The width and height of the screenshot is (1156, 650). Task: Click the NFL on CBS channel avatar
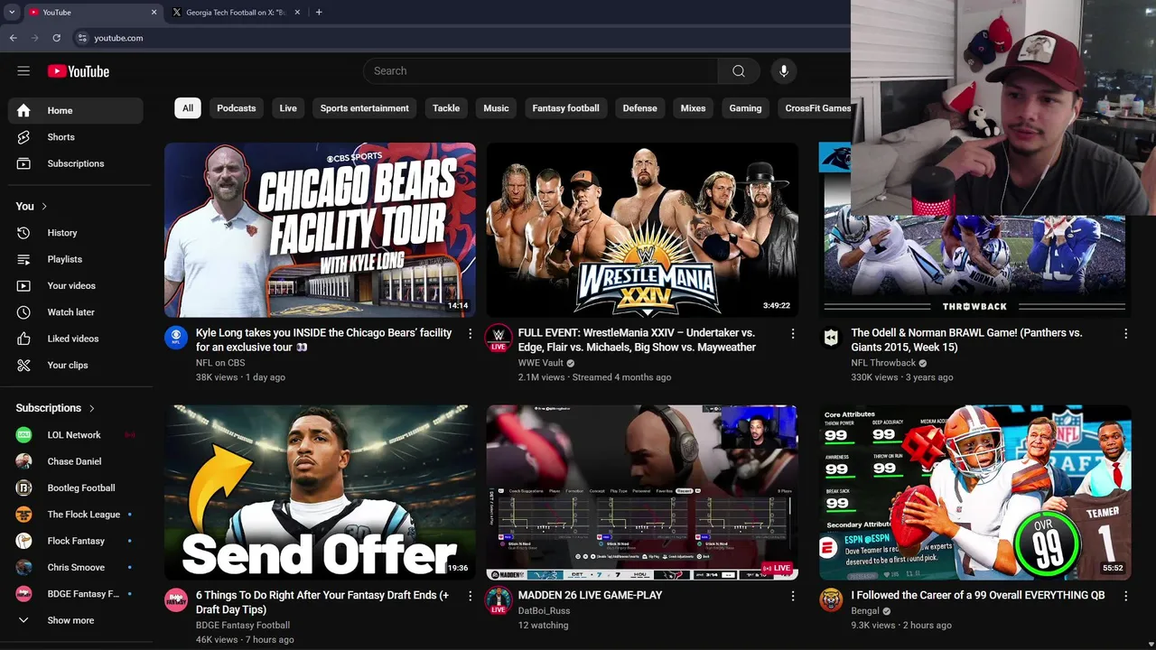[176, 339]
